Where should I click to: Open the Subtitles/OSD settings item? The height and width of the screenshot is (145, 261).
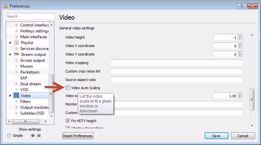point(32,113)
